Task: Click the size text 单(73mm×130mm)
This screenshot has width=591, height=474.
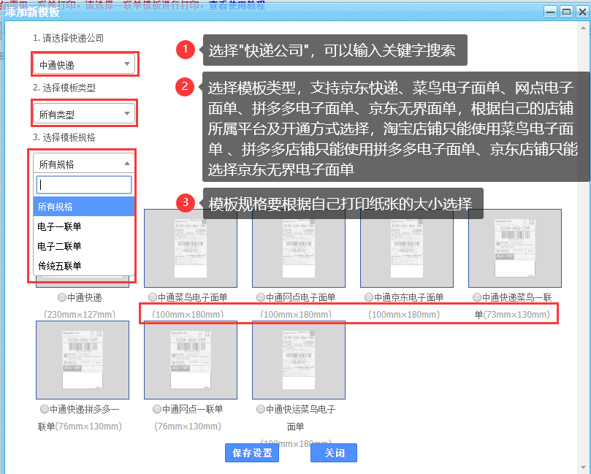Action: pyautogui.click(x=512, y=314)
